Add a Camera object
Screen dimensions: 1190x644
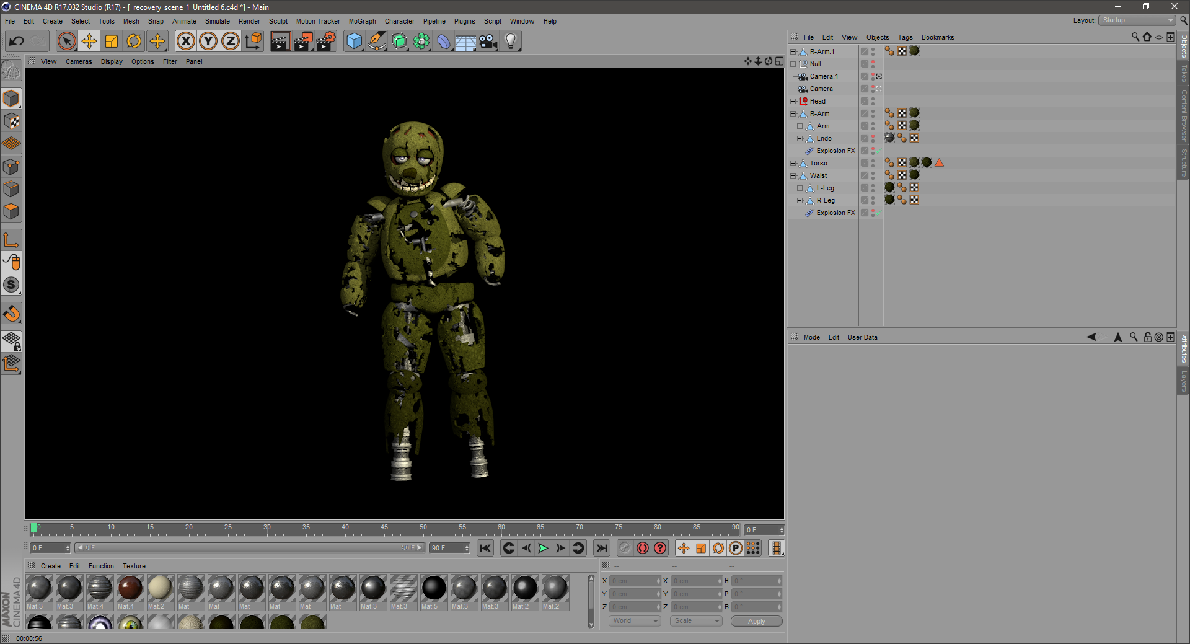coord(488,42)
